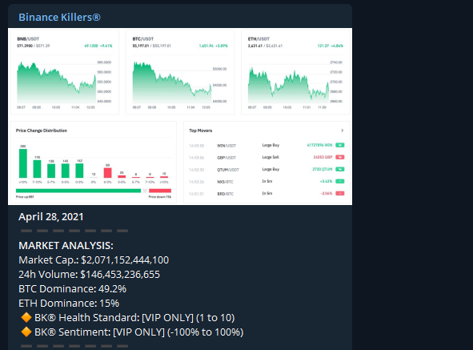
Task: Open the BNB/USDT price chart card
Action: pyautogui.click(x=65, y=72)
